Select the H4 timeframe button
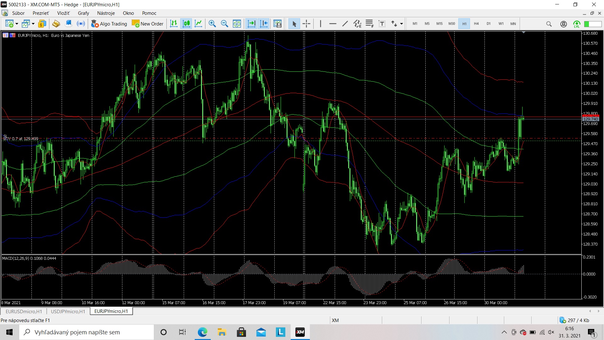Viewport: 604px width, 340px height. coord(476,24)
